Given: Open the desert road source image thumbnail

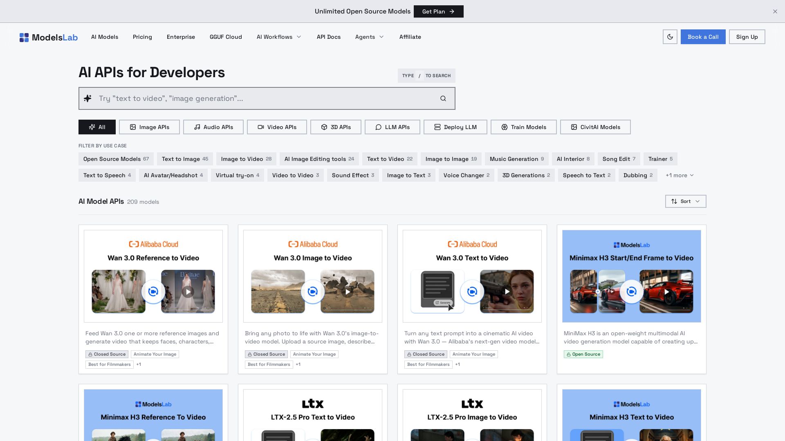Looking at the screenshot, I should pyautogui.click(x=278, y=292).
